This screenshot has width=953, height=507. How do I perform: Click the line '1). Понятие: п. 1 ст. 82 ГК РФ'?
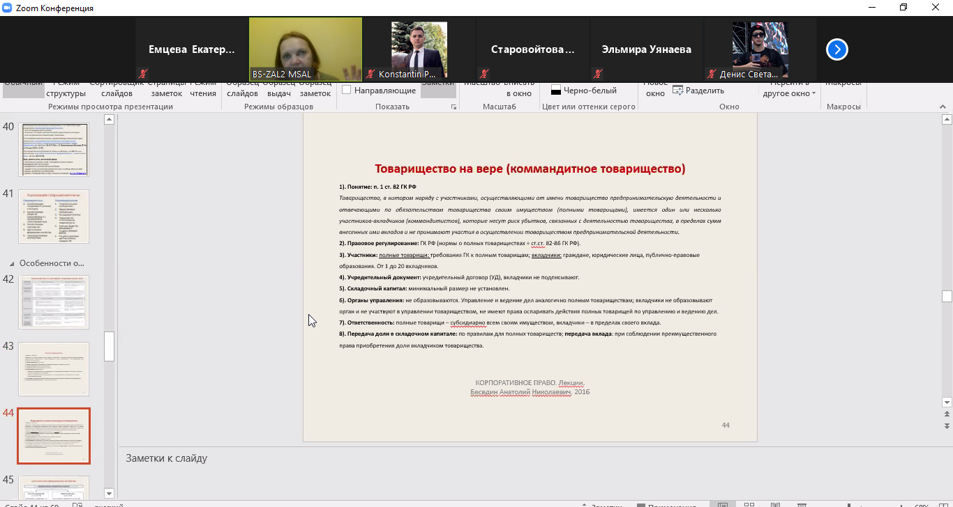point(377,187)
